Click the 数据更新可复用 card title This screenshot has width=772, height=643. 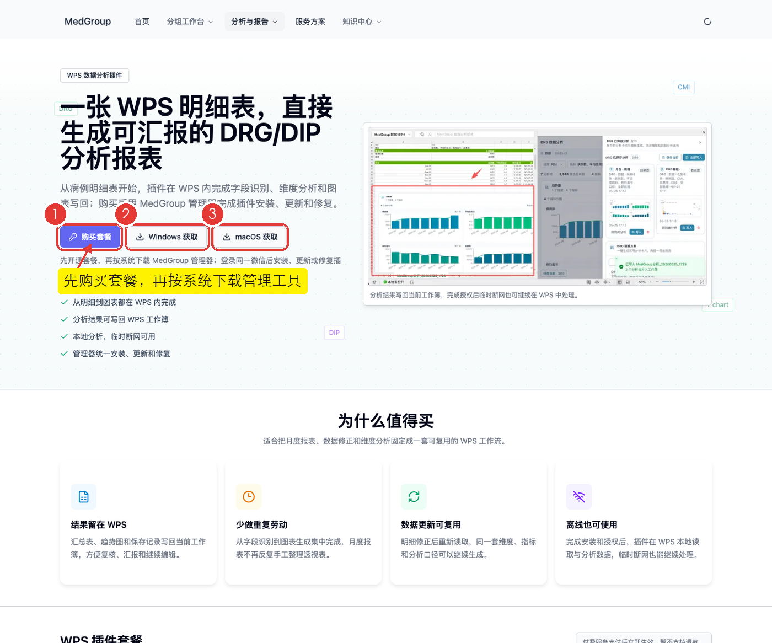pos(431,525)
